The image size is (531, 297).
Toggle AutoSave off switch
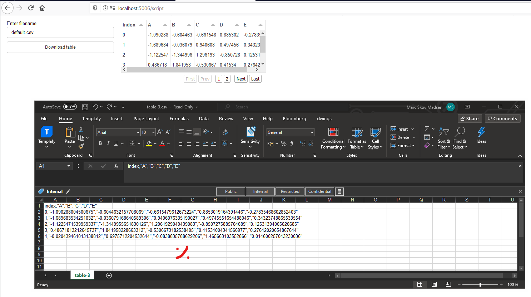tap(70, 107)
